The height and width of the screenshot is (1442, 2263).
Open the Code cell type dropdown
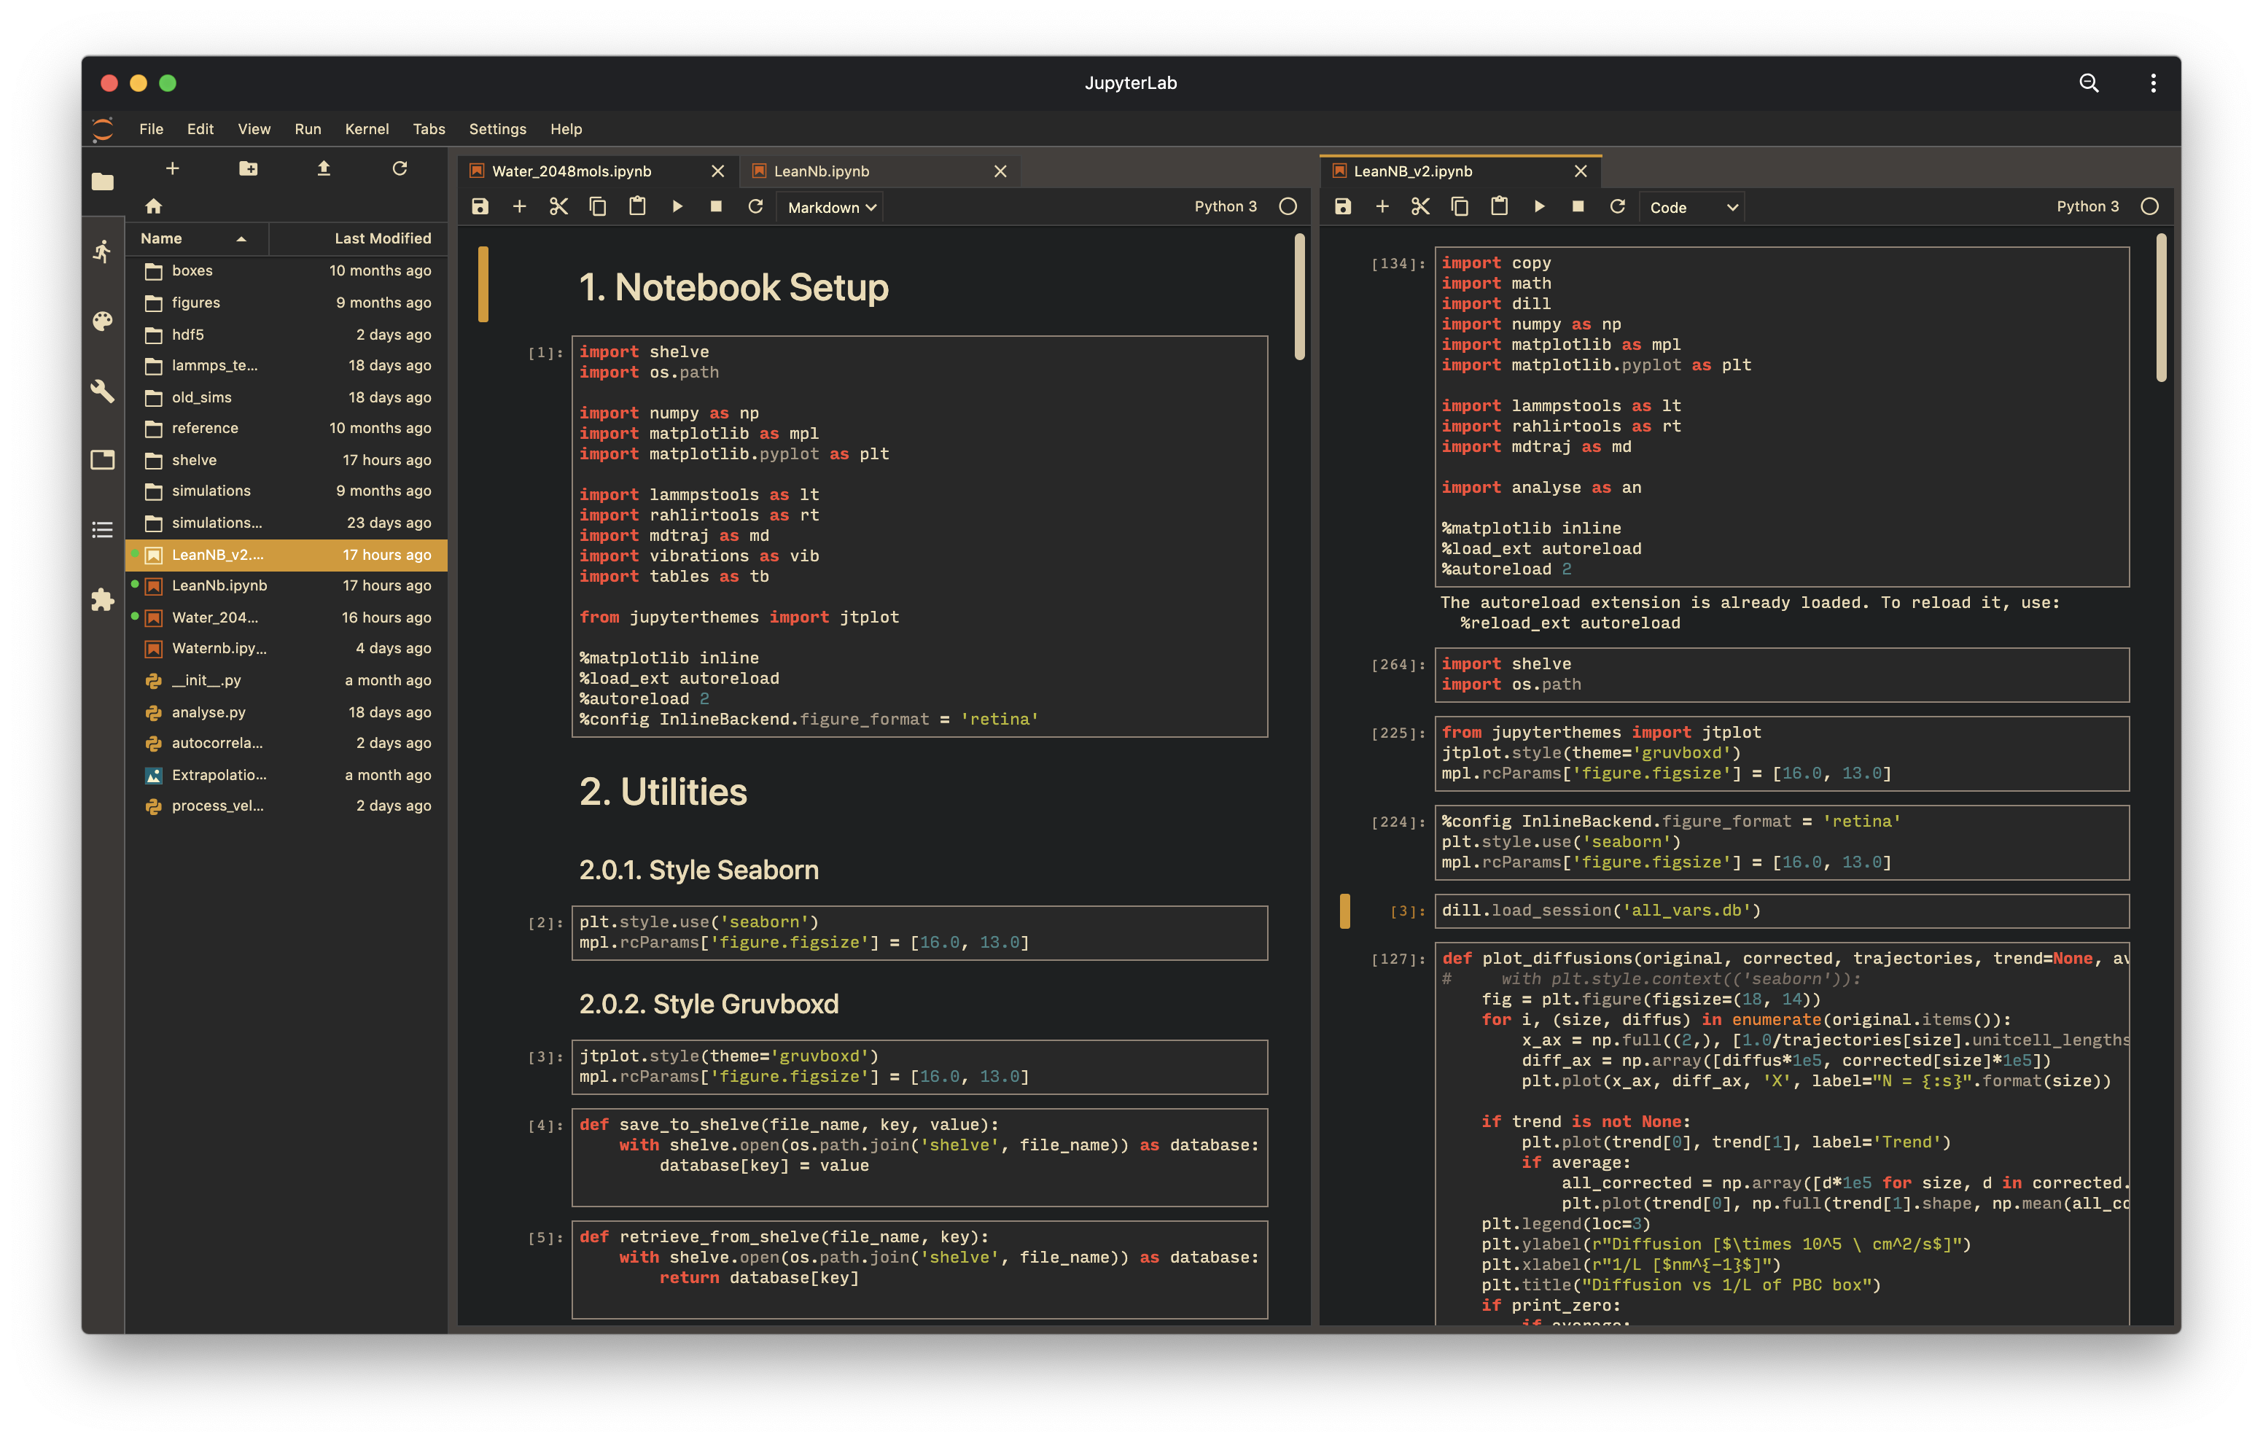(x=1691, y=208)
